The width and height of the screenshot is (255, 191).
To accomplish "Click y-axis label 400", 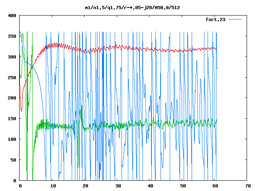I will pos(12,16).
